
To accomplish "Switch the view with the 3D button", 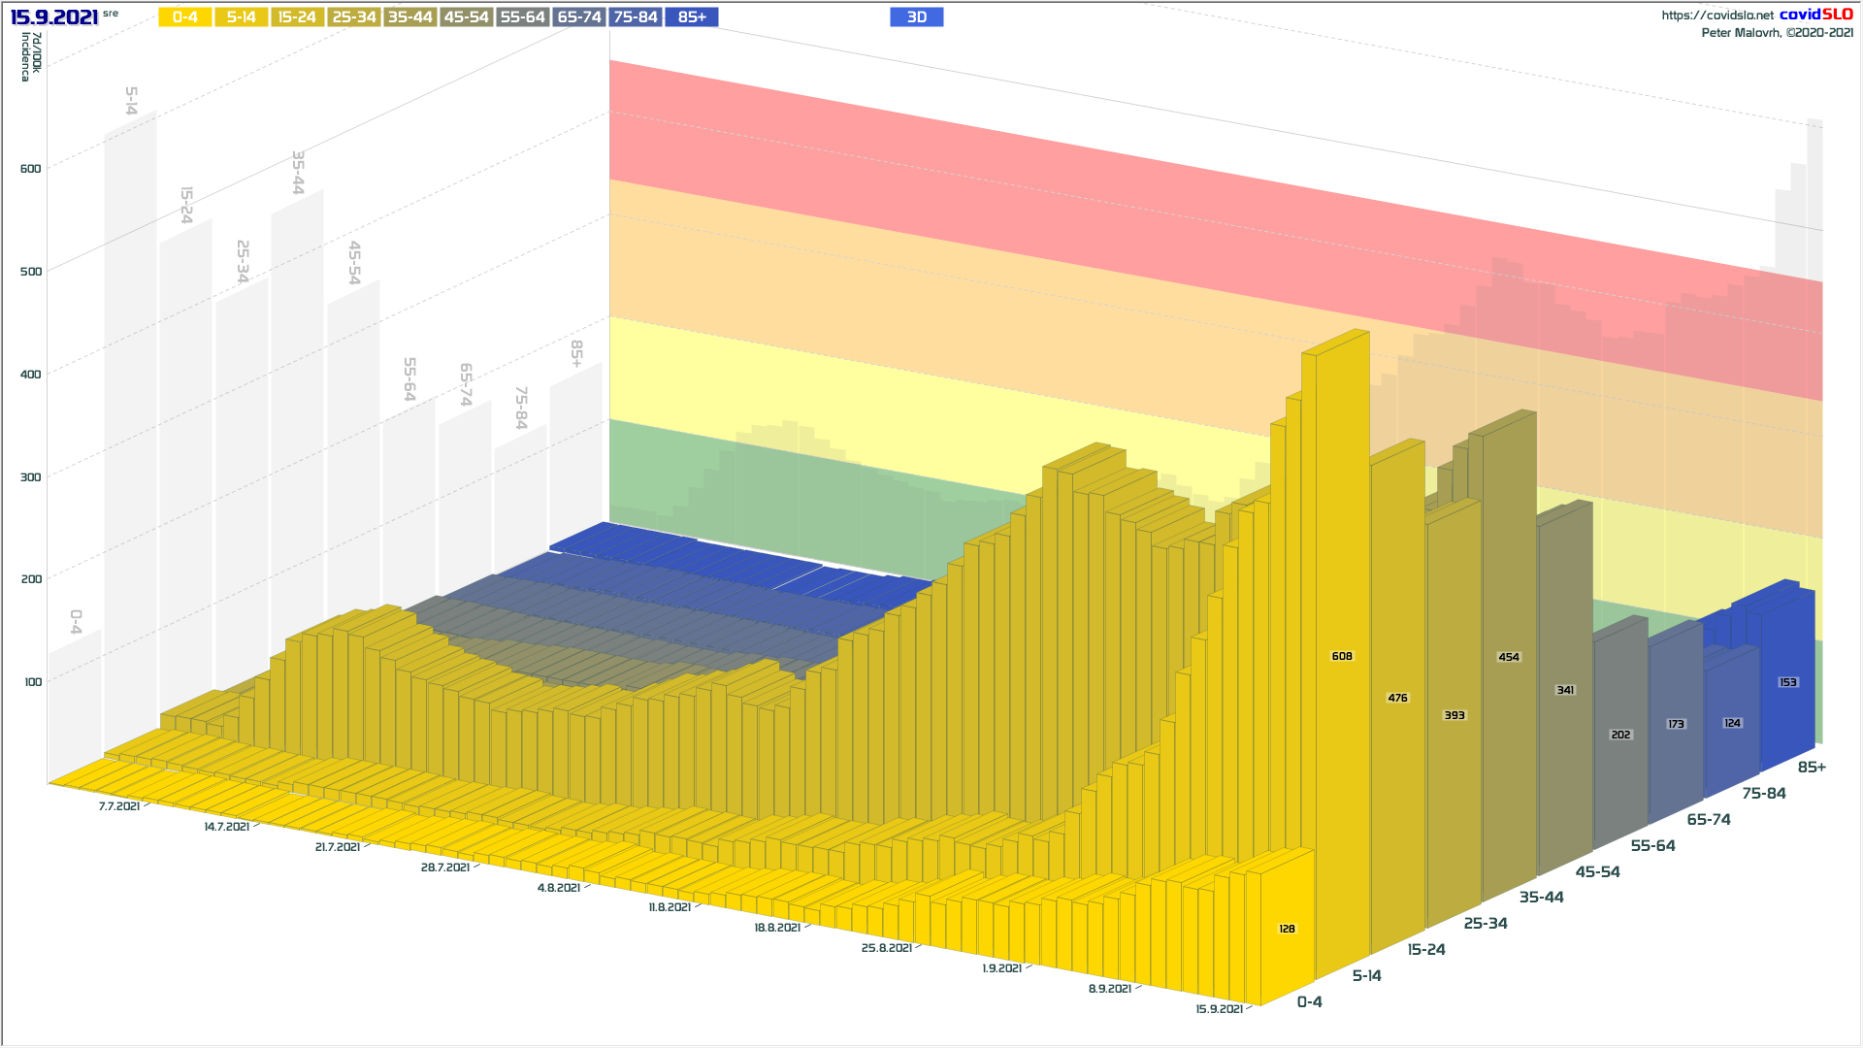I will (916, 17).
